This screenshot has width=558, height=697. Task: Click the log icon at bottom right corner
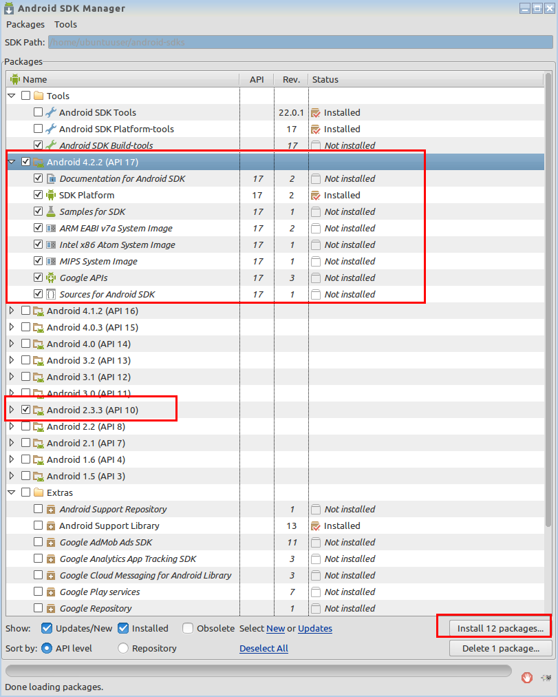[x=546, y=678]
